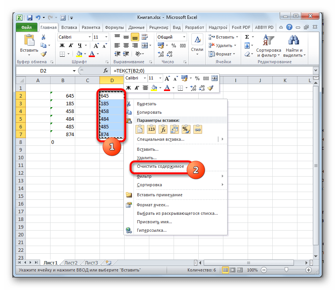This screenshot has width=336, height=290.
Task: Switch to the Лист2 sheet tab
Action: (71, 263)
